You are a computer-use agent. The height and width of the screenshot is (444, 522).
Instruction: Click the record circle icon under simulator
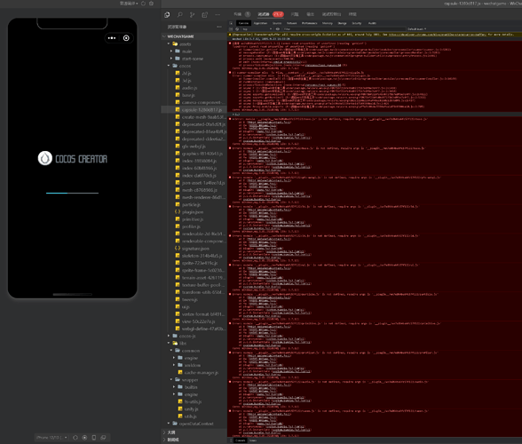[x=84, y=437]
